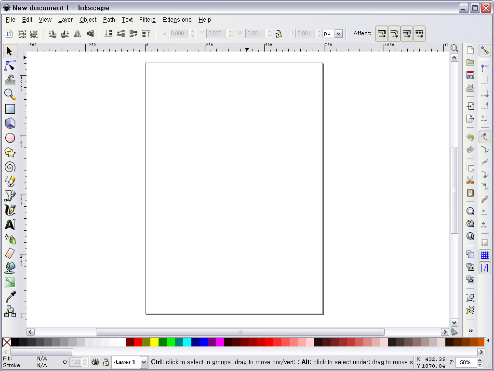Adjust the zoom percentage stepper

480,362
